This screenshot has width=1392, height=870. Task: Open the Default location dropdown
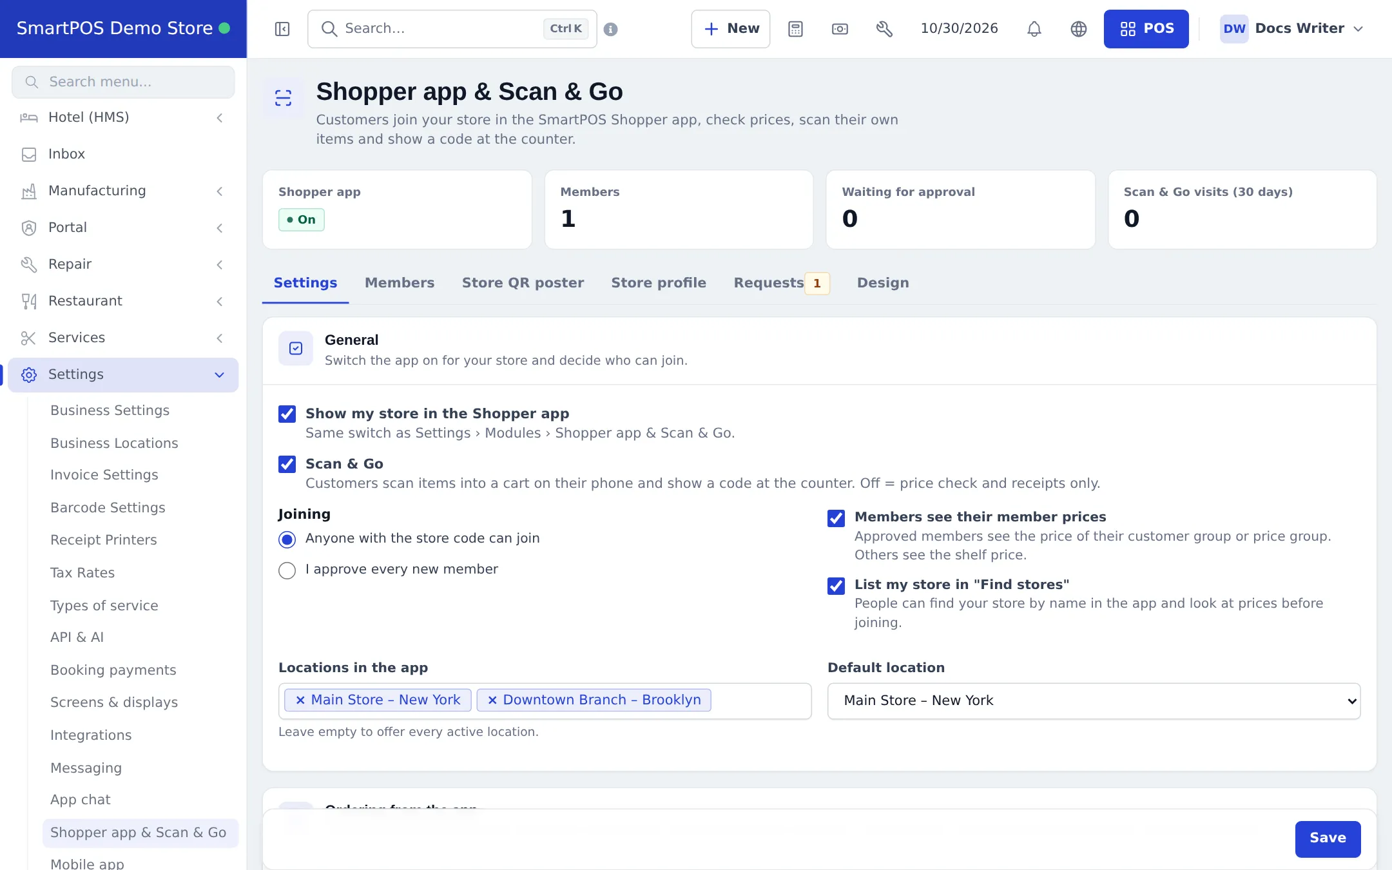click(1094, 701)
